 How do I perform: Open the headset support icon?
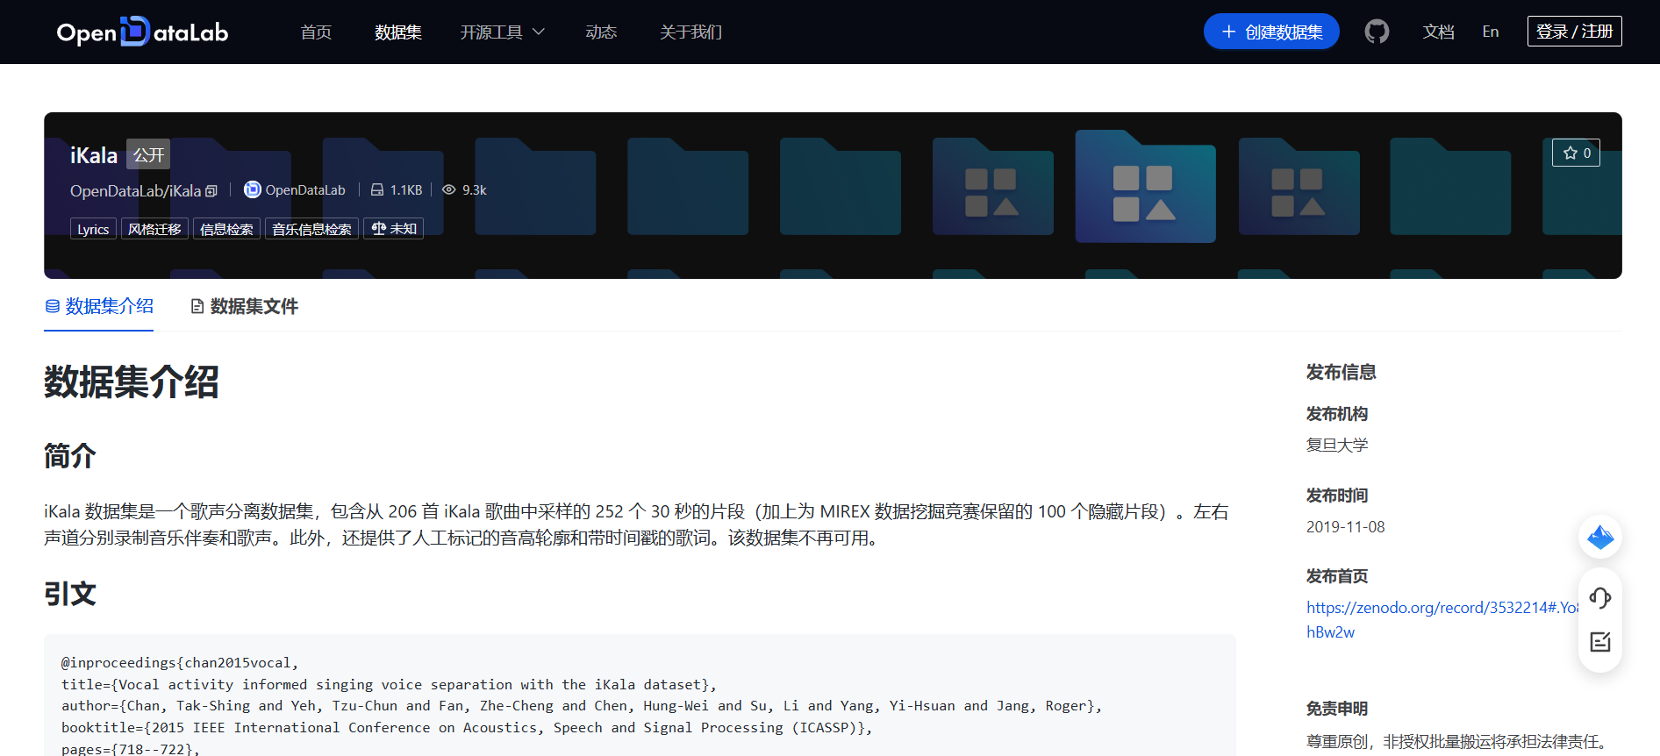click(x=1600, y=598)
